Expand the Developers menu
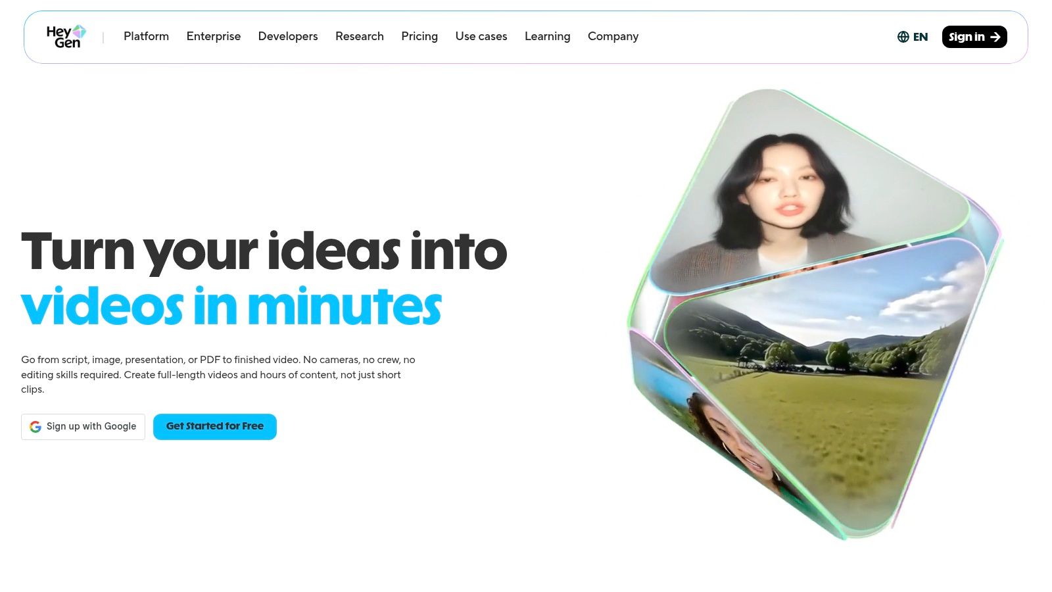 [288, 36]
